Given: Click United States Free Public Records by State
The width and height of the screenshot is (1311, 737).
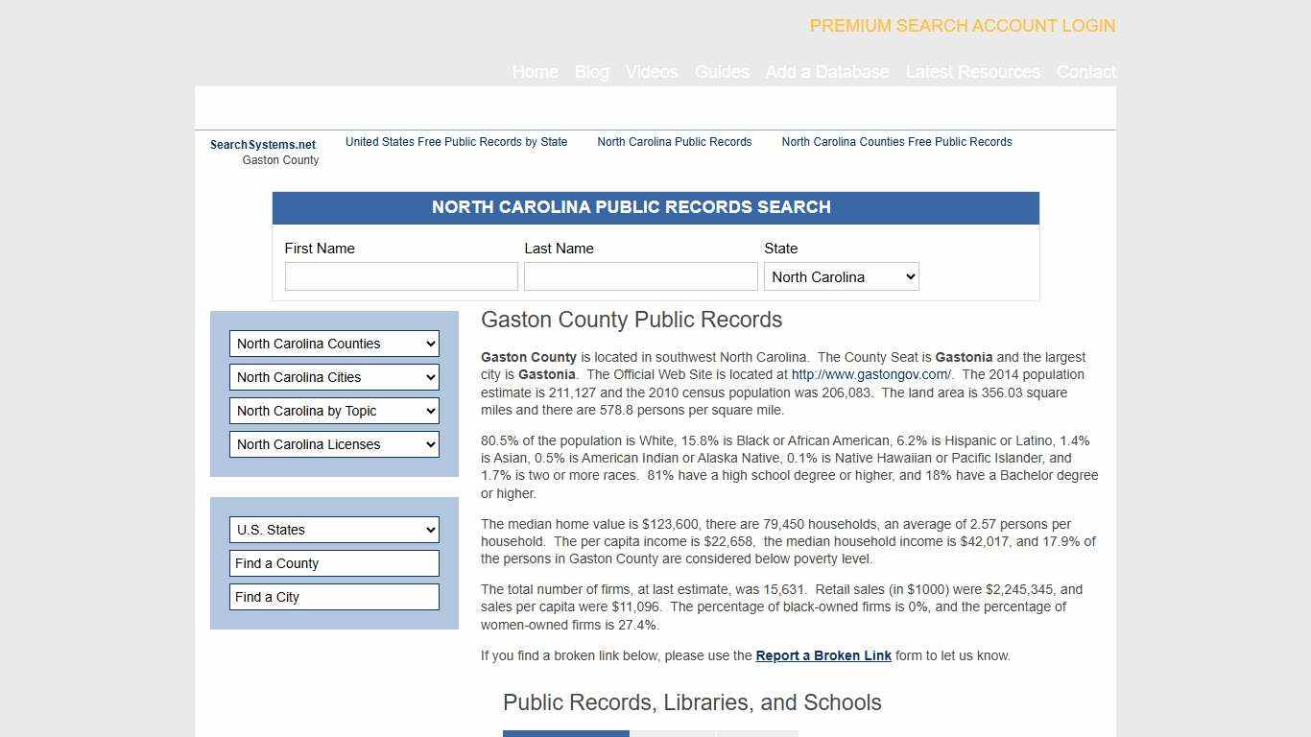Looking at the screenshot, I should 457,142.
